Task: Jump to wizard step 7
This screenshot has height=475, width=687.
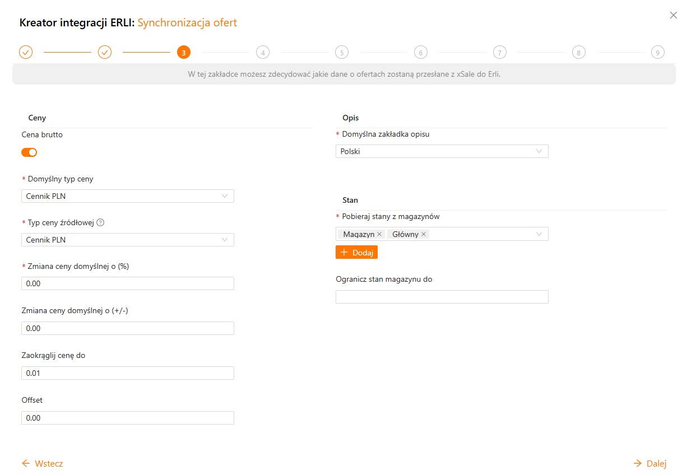Action: point(500,52)
